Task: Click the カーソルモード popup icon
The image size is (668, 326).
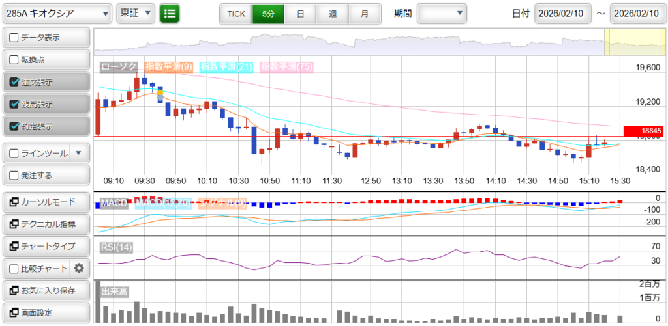Action: pos(14,202)
